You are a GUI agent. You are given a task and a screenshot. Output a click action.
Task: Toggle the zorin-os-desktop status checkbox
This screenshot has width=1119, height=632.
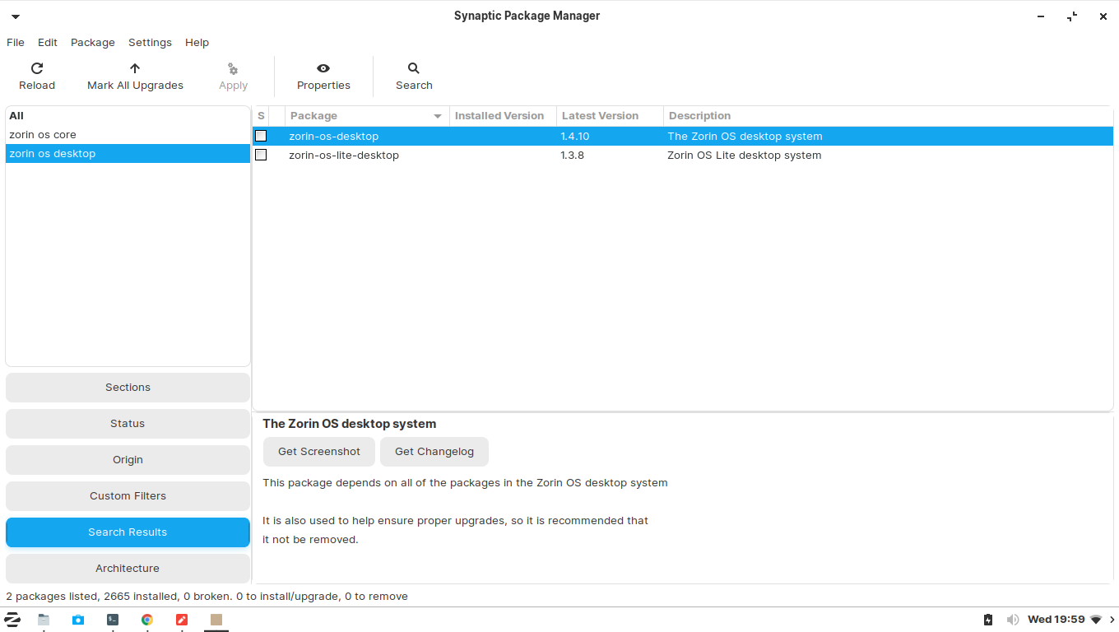[261, 136]
